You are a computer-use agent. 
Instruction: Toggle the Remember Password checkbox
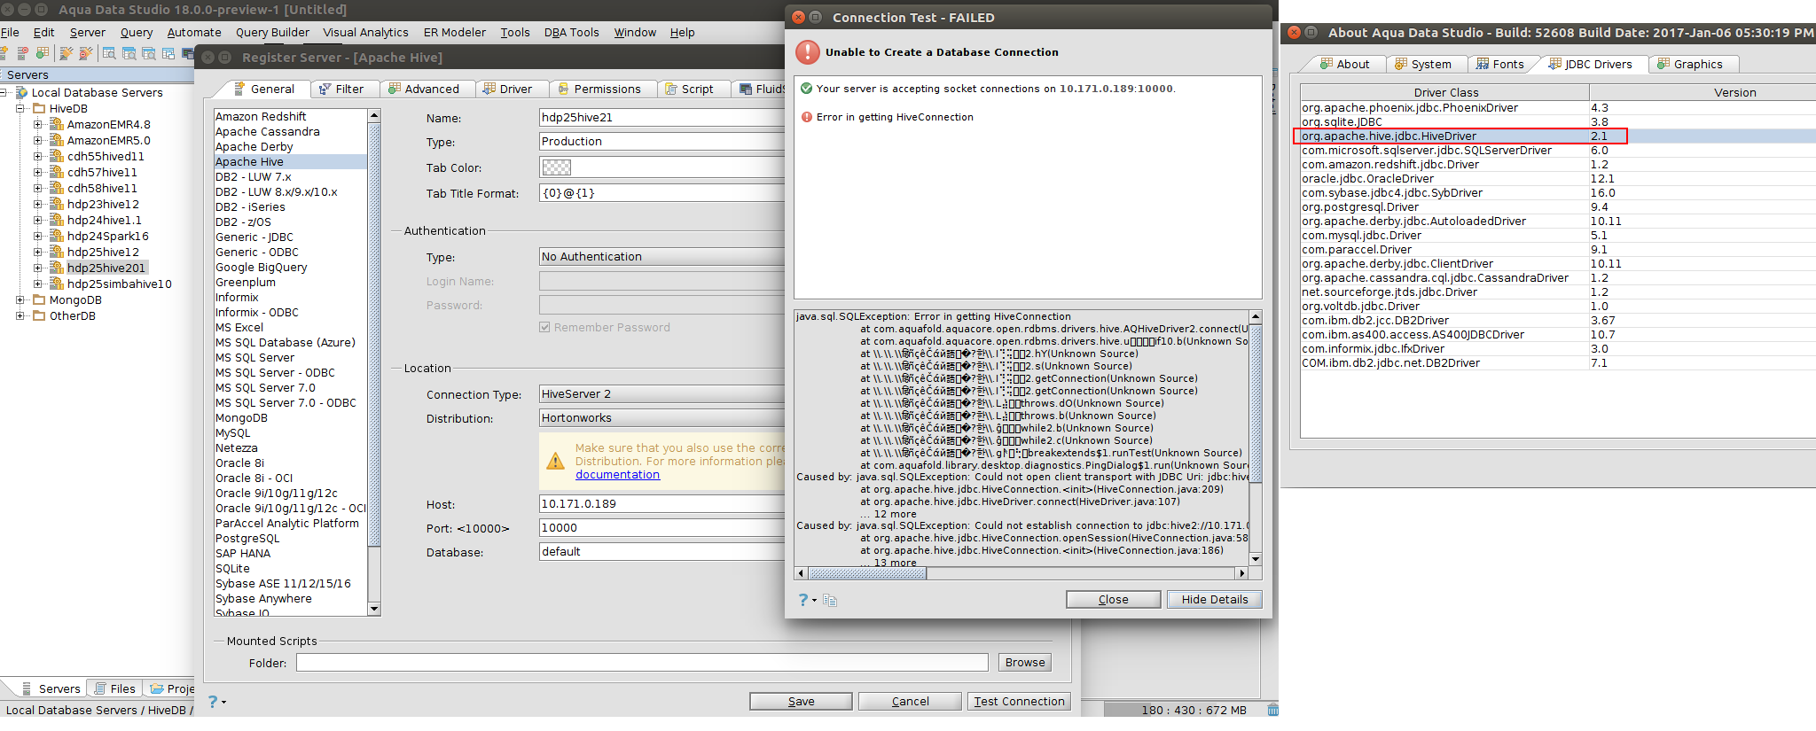point(544,327)
